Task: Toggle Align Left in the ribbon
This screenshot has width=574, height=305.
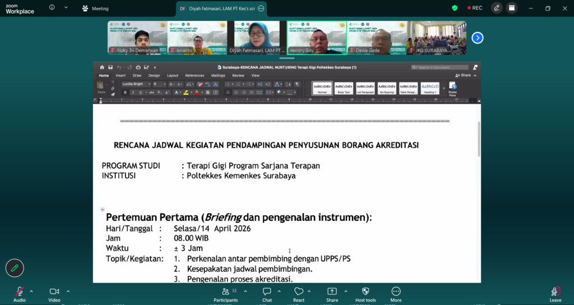Action: [228, 93]
